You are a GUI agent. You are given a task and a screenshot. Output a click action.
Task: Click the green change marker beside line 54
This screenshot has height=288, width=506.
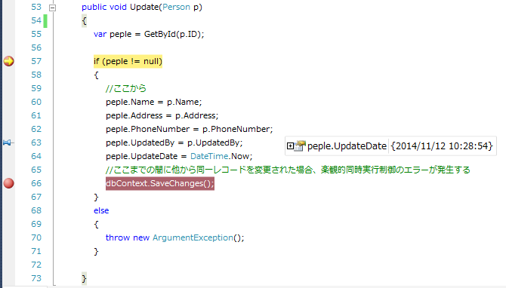tap(45, 20)
